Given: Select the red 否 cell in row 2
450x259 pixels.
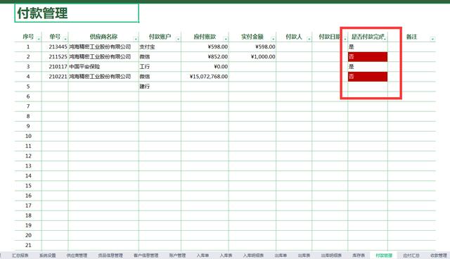Looking at the screenshot, I should 368,57.
